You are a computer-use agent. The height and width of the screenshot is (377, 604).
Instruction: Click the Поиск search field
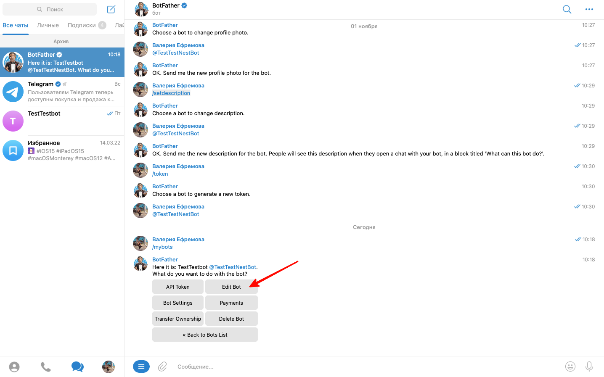point(50,9)
